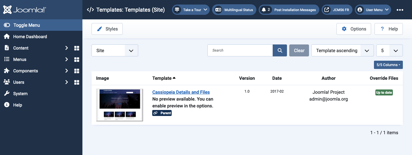The image size is (412, 155).
Task: Click the User Menu avatar icon
Action: (x=360, y=10)
